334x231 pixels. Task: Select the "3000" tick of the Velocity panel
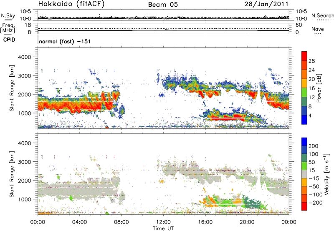(x=24, y=162)
